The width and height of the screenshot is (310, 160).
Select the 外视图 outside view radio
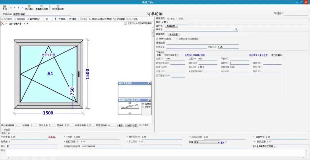(2, 130)
